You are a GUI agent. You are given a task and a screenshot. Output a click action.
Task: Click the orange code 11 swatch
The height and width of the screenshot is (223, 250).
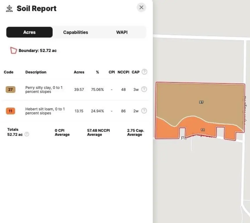tap(10, 111)
